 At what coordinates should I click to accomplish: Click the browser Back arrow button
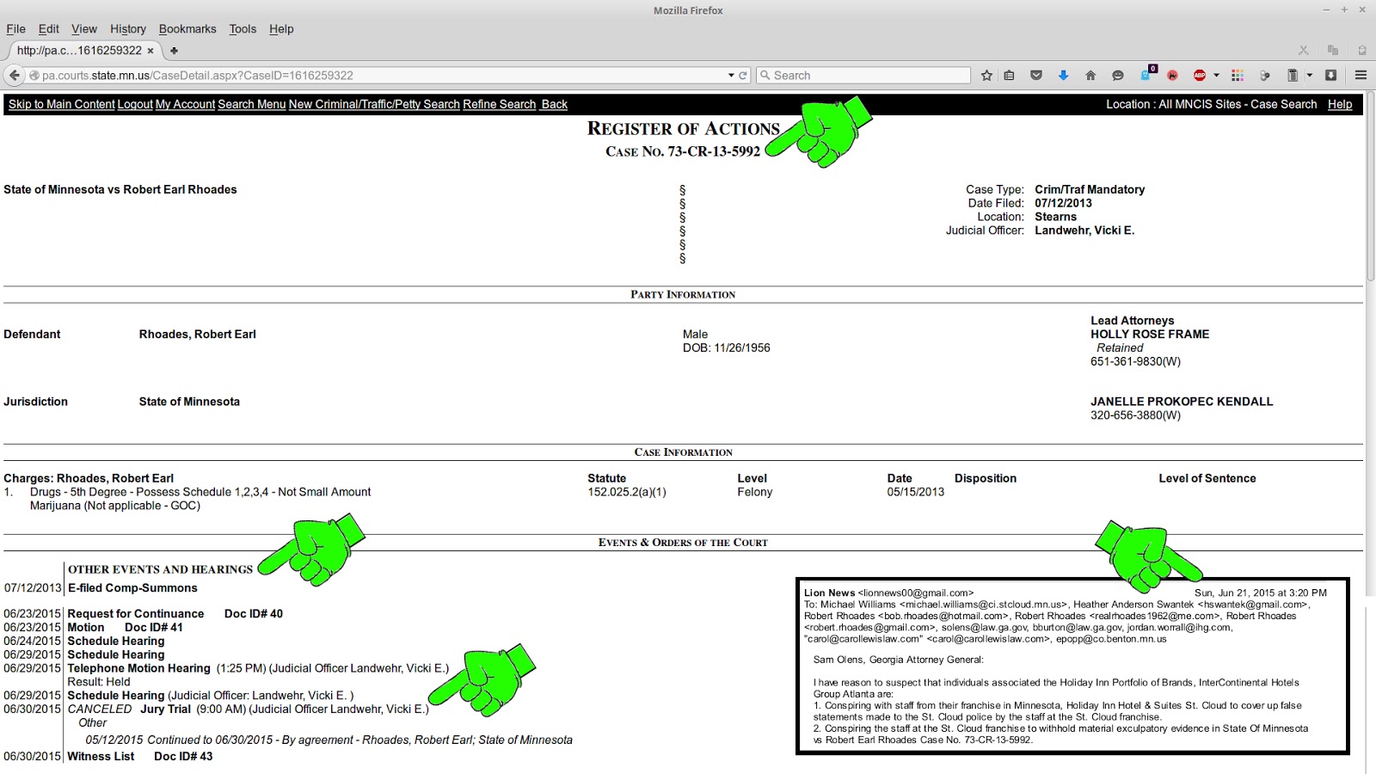[x=14, y=76]
